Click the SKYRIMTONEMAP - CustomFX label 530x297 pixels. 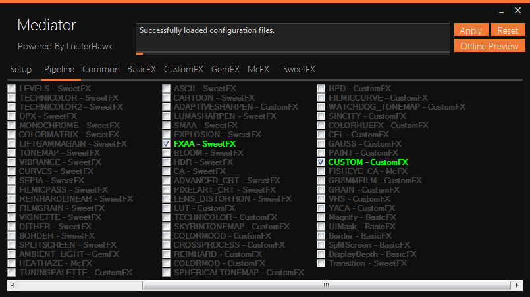pos(232,227)
